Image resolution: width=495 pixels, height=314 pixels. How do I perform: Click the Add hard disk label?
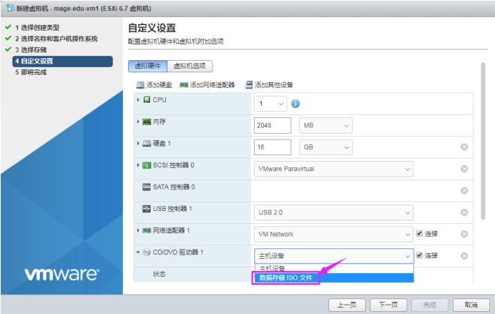tap(159, 85)
